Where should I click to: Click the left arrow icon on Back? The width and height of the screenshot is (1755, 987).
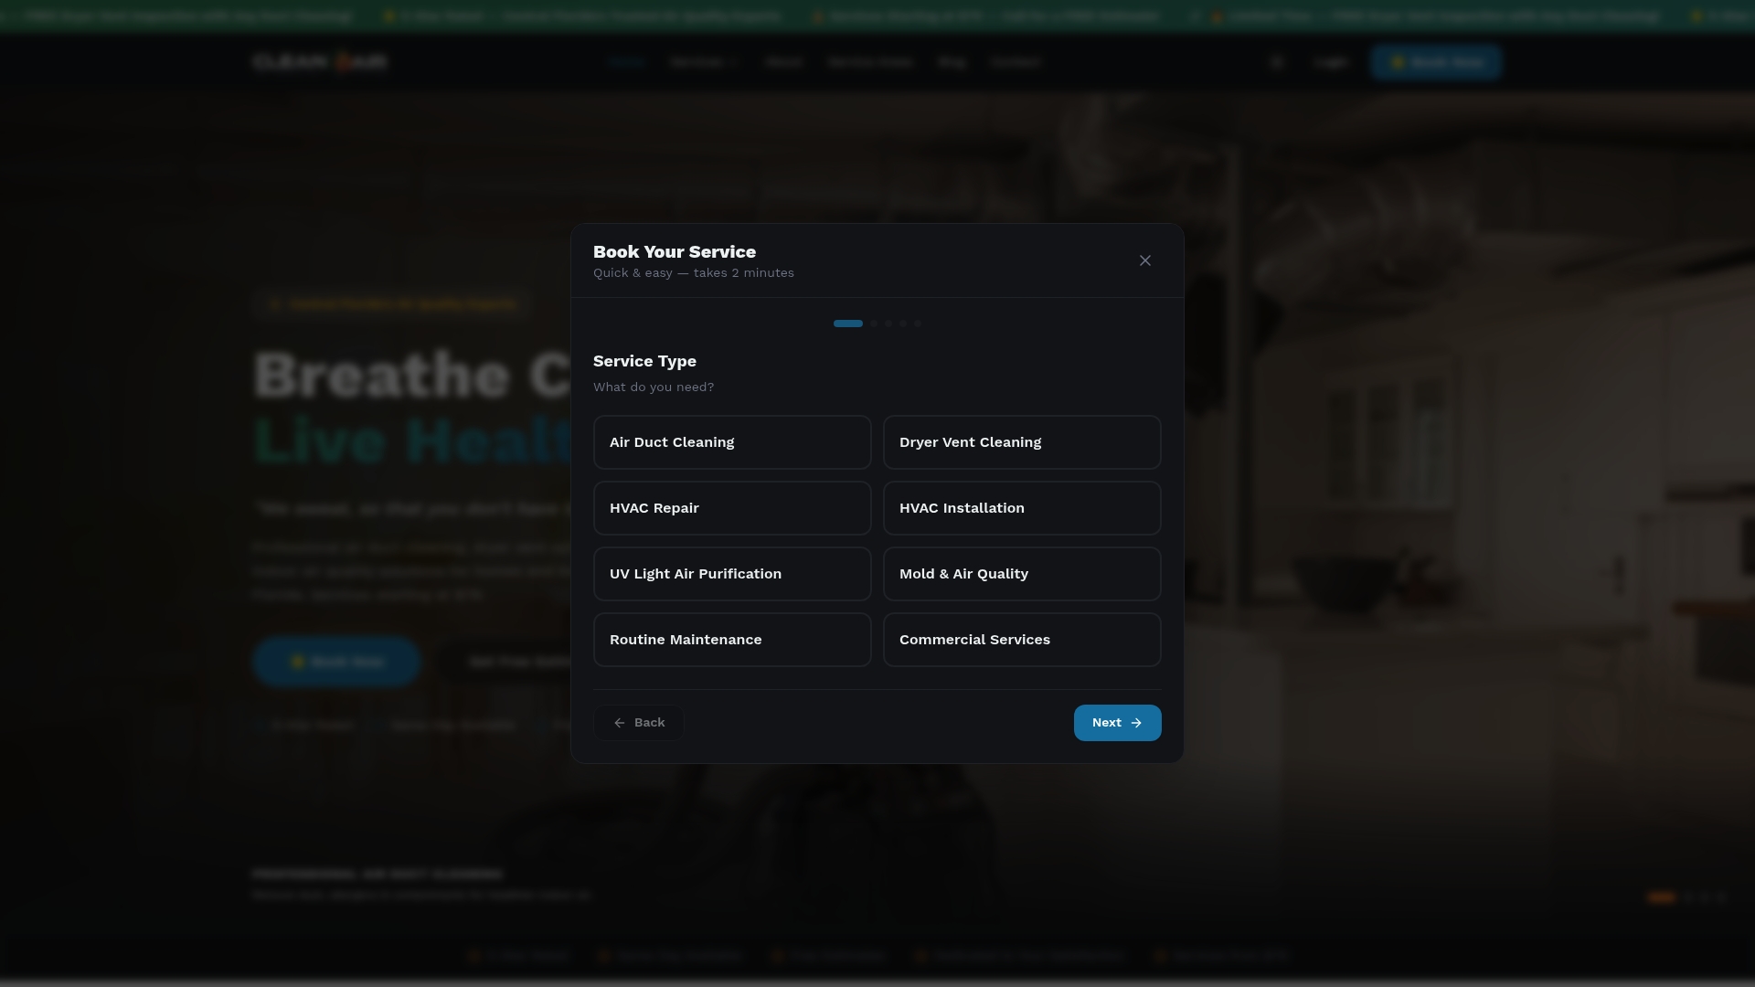tap(620, 723)
